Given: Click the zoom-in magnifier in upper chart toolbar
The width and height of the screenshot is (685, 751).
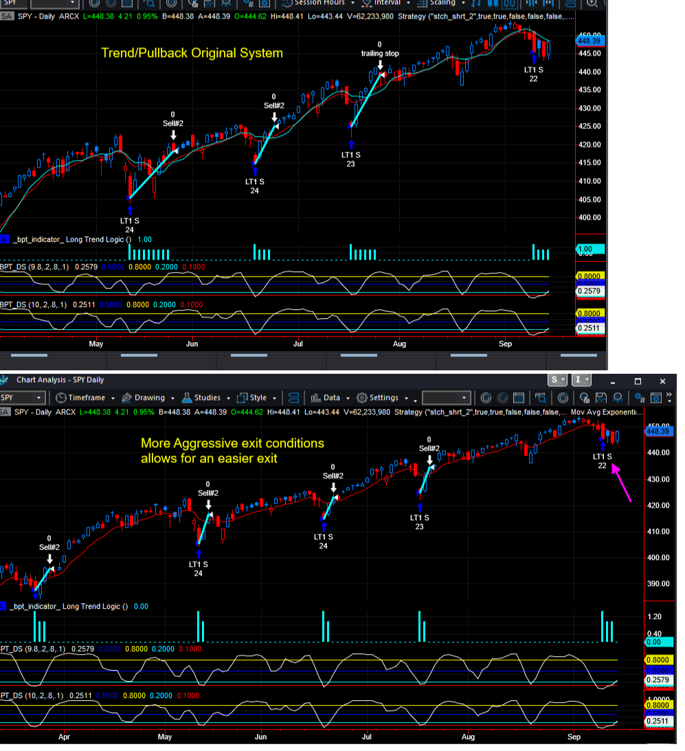Looking at the screenshot, I should [x=592, y=3].
